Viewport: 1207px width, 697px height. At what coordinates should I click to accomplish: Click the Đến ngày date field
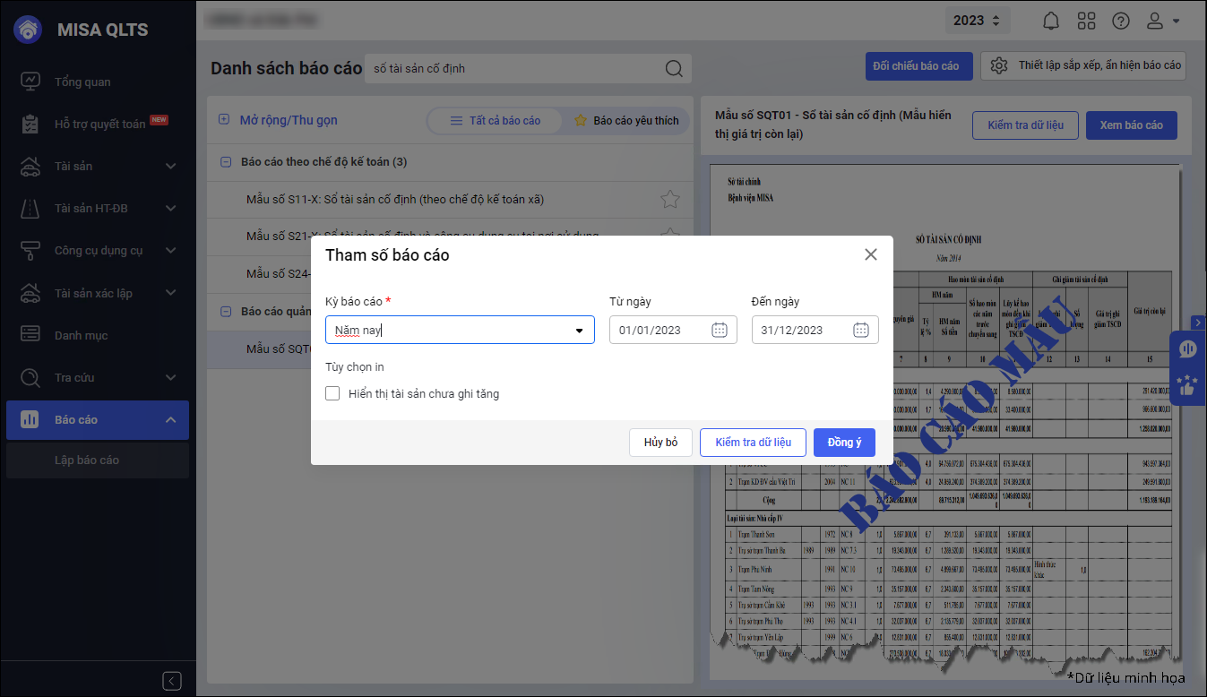point(815,330)
